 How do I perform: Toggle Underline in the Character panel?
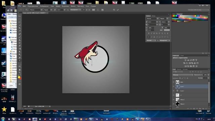pyautogui.click(x=165, y=34)
